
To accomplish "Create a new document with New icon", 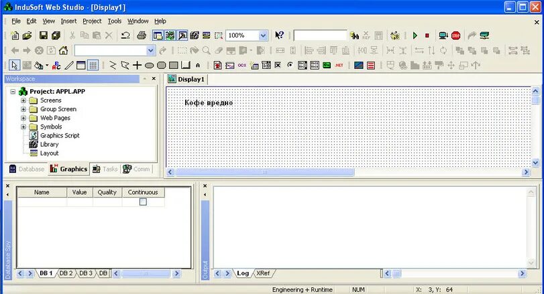I will click(x=15, y=35).
